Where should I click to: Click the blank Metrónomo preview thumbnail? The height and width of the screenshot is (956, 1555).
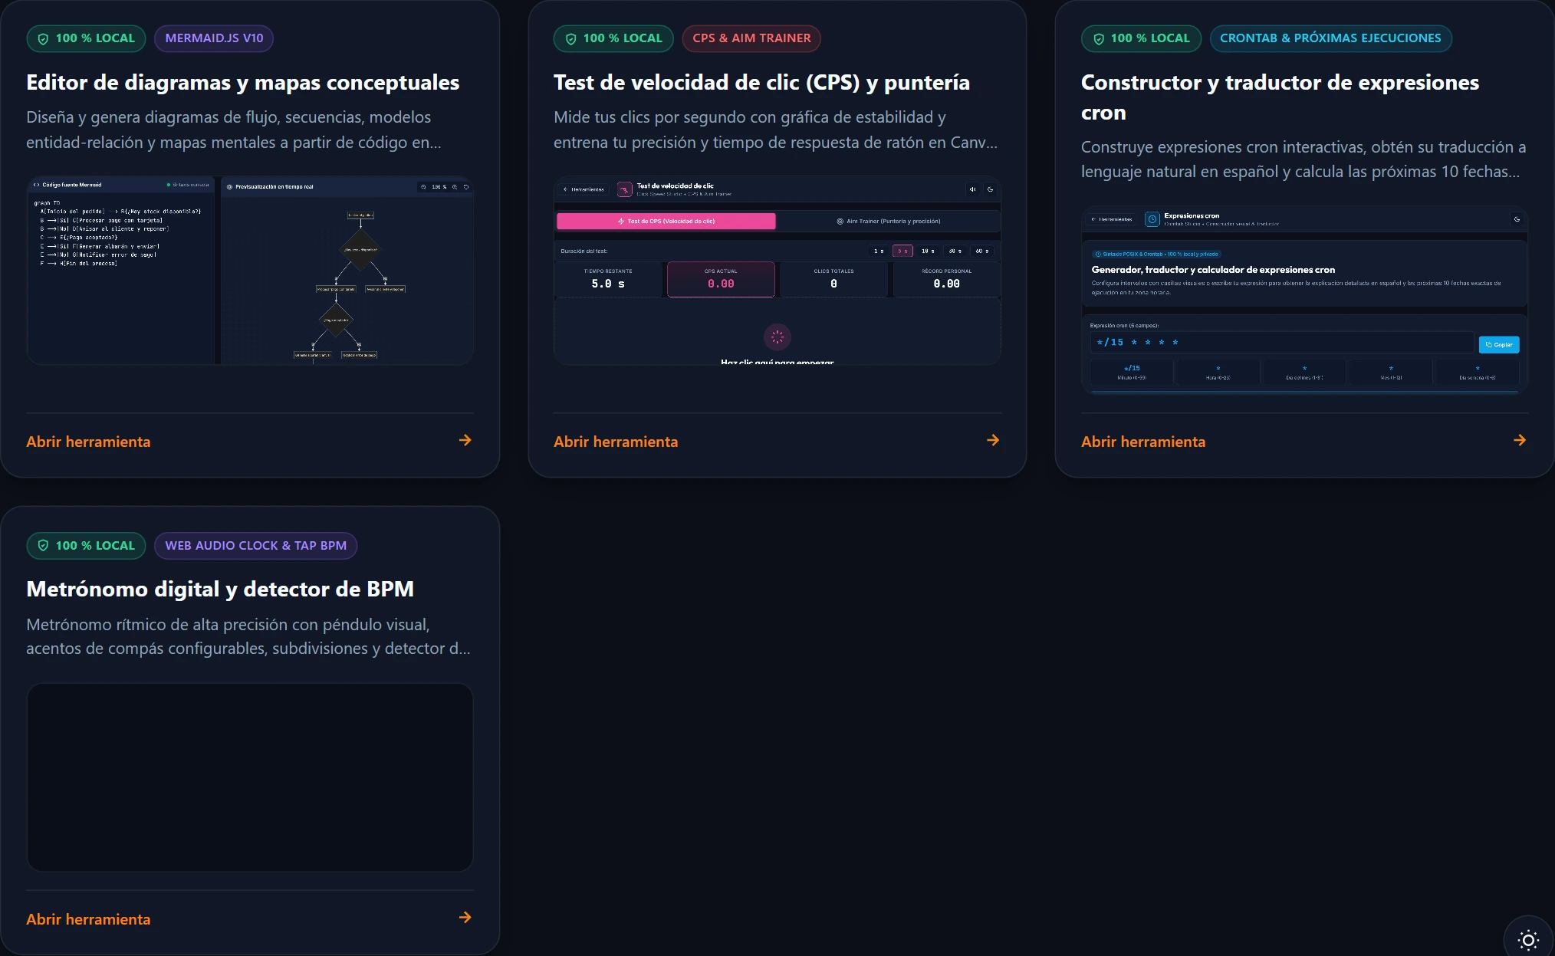250,777
